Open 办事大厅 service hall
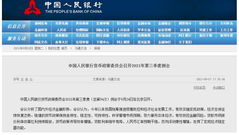The height and width of the screenshot is (135, 239). coord(61,42)
